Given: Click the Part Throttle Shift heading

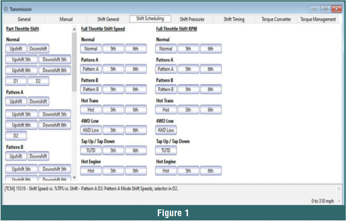Looking at the screenshot, I should coord(23,29).
